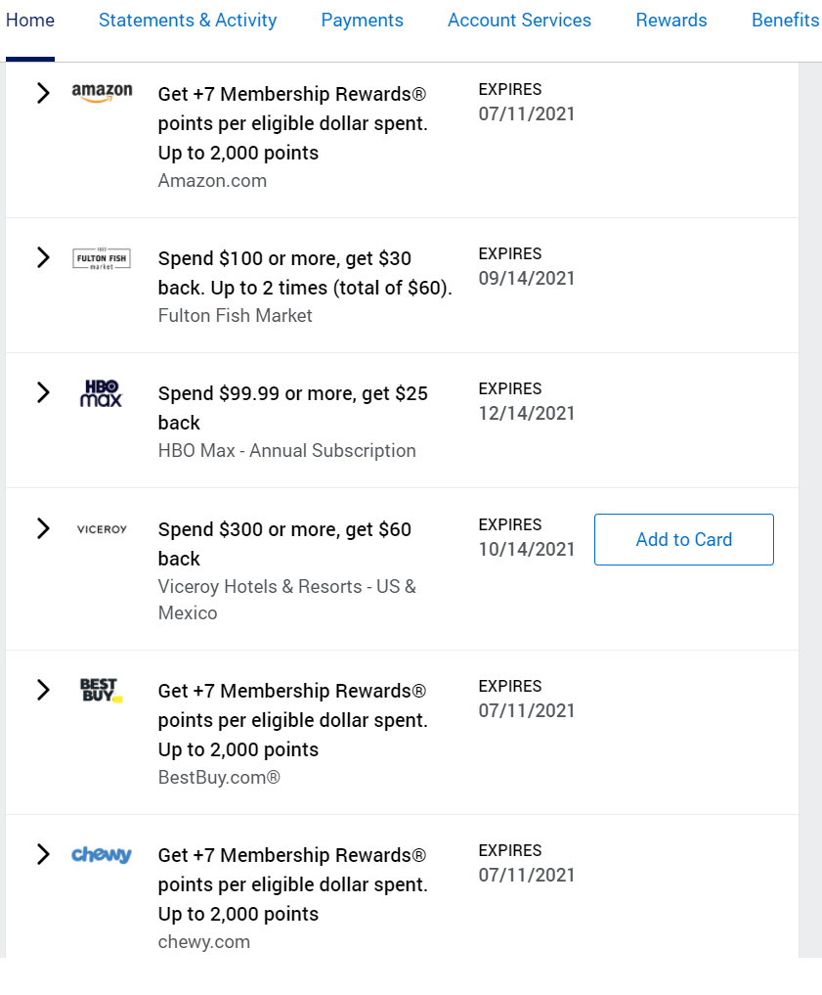Expand the Chewy offer details
Image resolution: width=822 pixels, height=995 pixels.
point(43,854)
